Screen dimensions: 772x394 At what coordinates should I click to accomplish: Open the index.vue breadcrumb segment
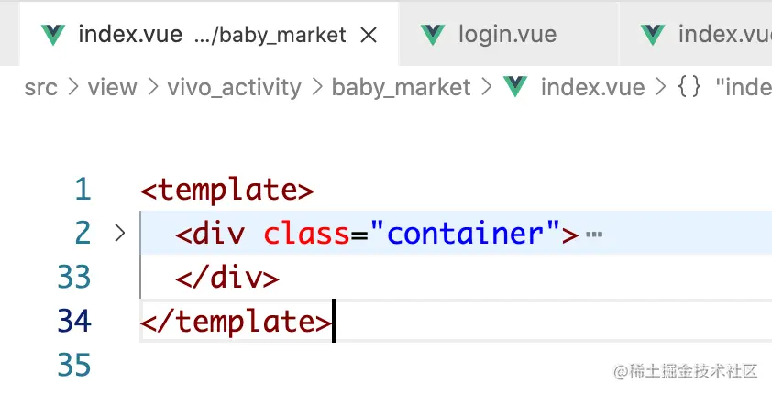pyautogui.click(x=593, y=88)
